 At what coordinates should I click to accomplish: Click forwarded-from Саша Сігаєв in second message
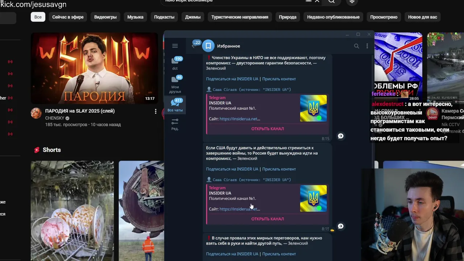click(248, 180)
